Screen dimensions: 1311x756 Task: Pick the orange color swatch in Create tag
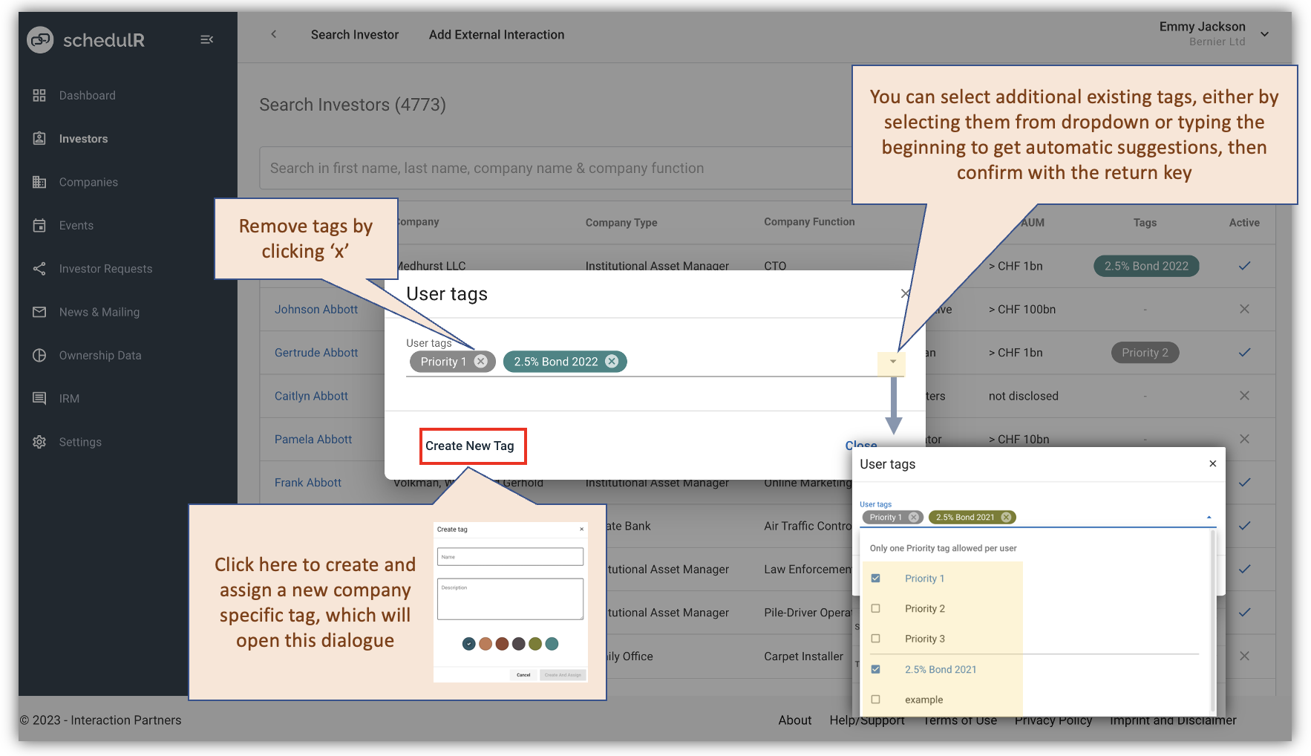(x=486, y=644)
